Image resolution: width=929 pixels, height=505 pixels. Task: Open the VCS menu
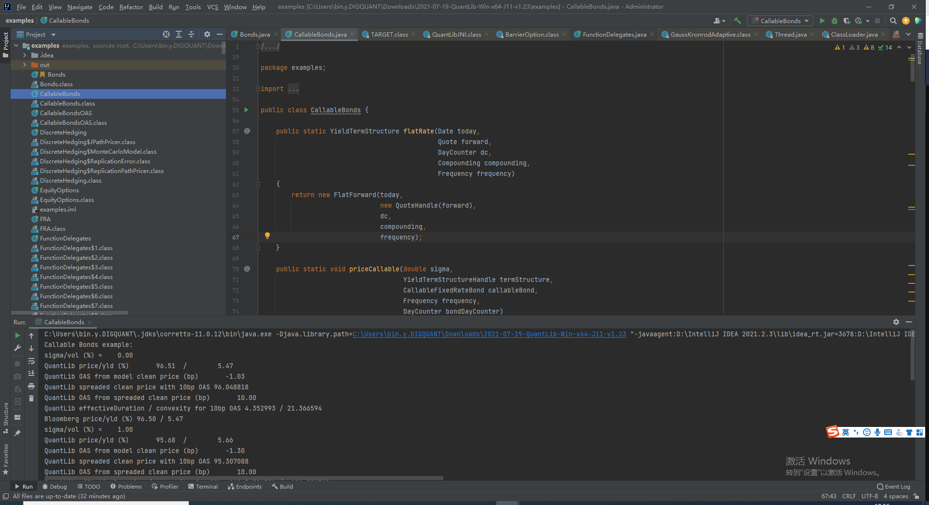(x=212, y=7)
